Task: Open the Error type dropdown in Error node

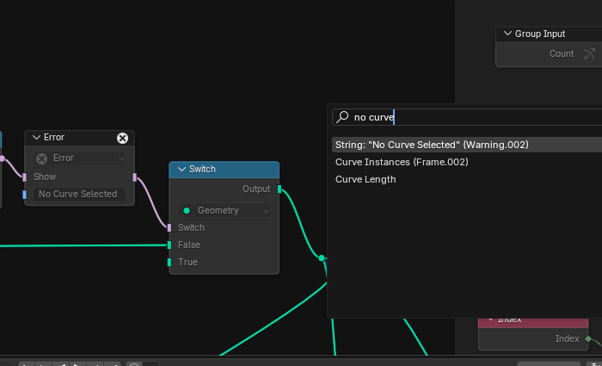Action: 79,158
